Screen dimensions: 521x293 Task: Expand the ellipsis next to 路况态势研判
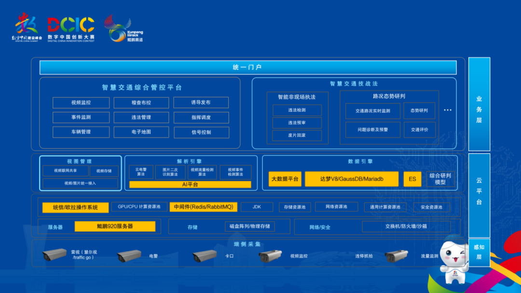pos(447,110)
